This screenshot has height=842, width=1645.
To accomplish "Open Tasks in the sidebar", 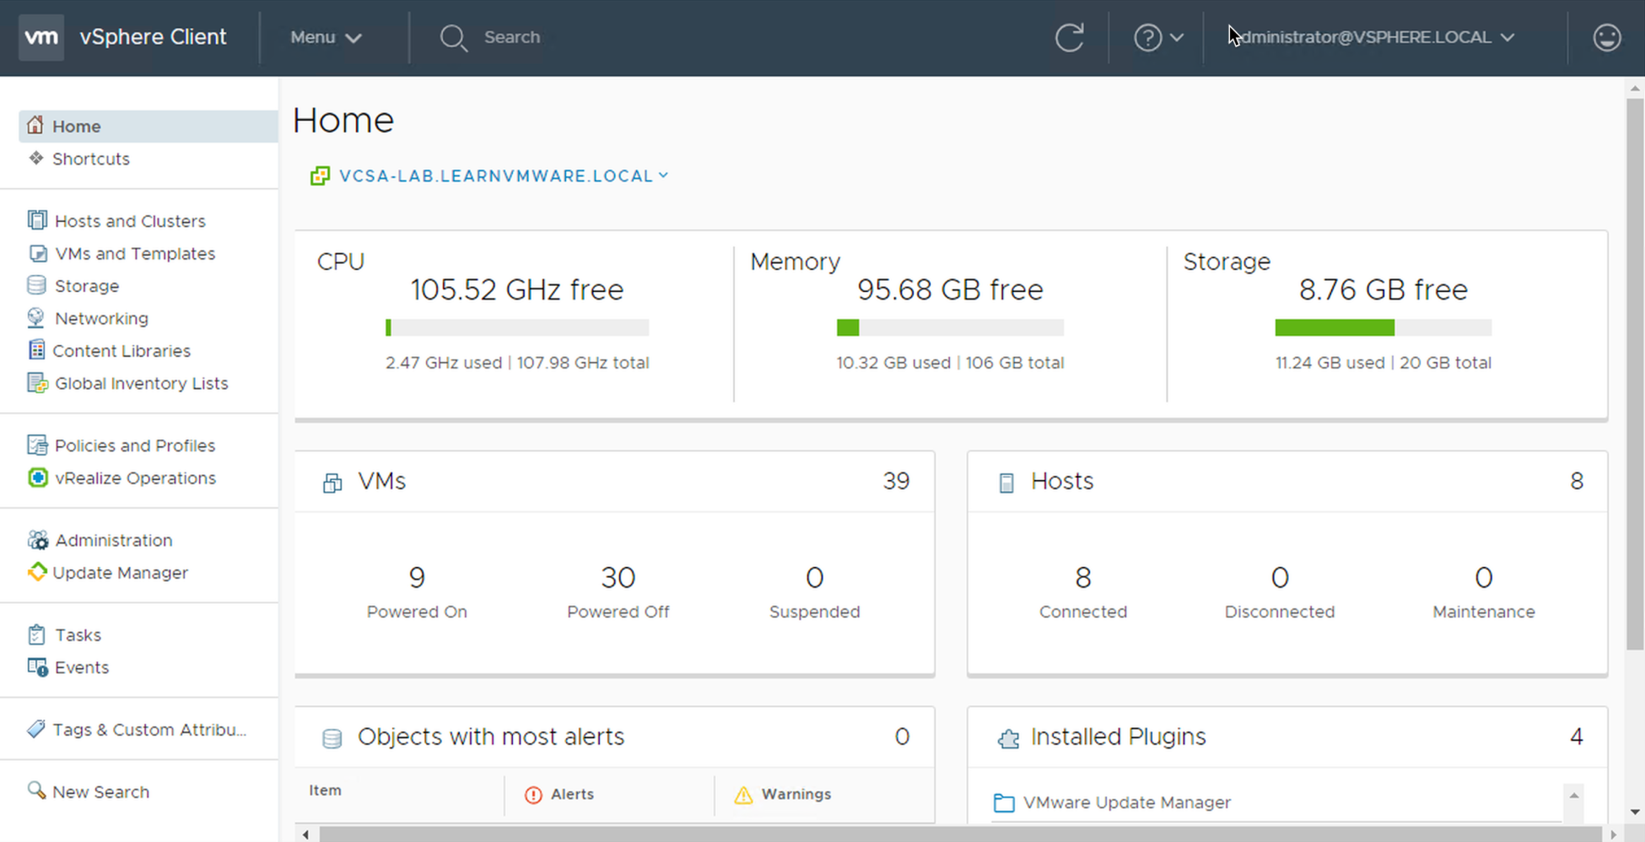I will (x=78, y=634).
